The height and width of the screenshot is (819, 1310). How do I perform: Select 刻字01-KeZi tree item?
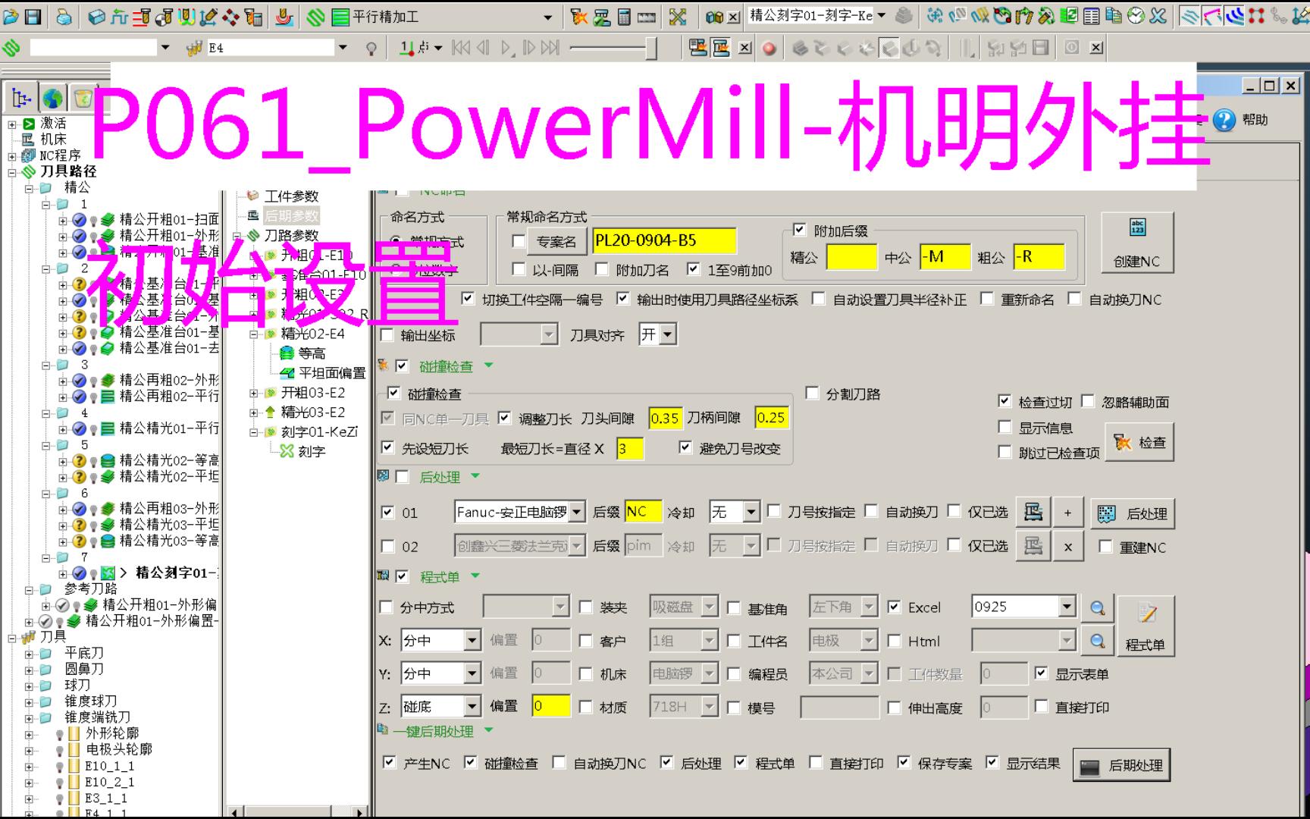coord(319,431)
